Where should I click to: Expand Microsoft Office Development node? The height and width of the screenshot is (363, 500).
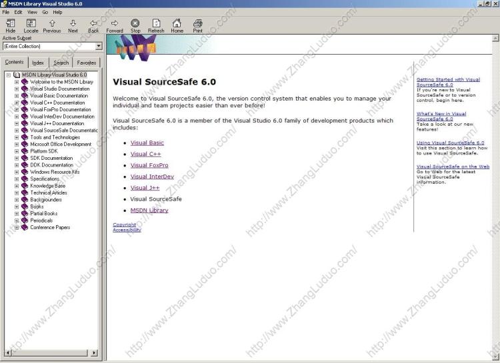(x=17, y=145)
